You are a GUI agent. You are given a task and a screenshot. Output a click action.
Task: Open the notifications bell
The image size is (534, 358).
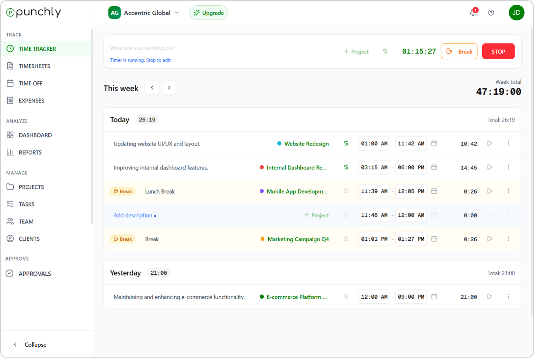pyautogui.click(x=473, y=12)
